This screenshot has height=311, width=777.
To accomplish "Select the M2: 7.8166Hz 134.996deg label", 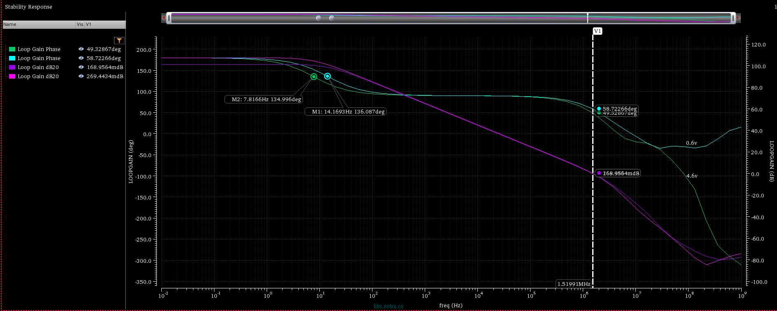I will coord(263,99).
